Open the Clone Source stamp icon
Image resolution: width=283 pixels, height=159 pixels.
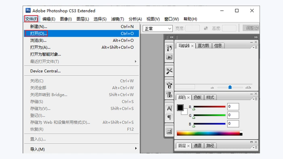[x=169, y=94]
